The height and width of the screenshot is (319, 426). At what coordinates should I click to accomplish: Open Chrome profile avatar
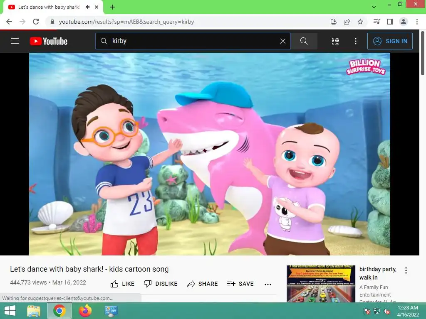[x=404, y=22]
